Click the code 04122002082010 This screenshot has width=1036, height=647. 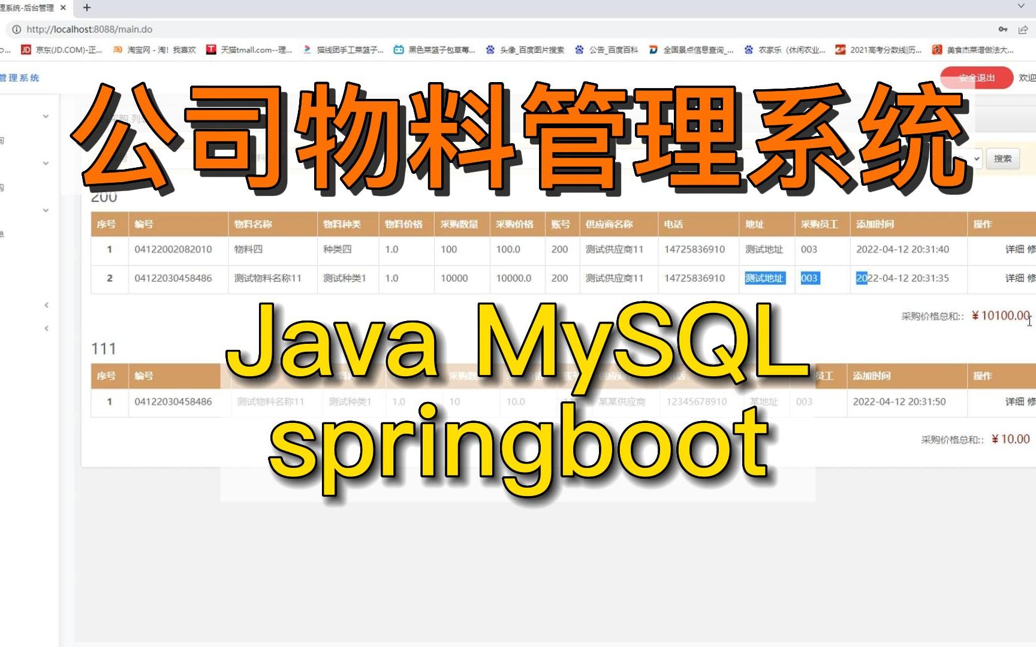173,249
